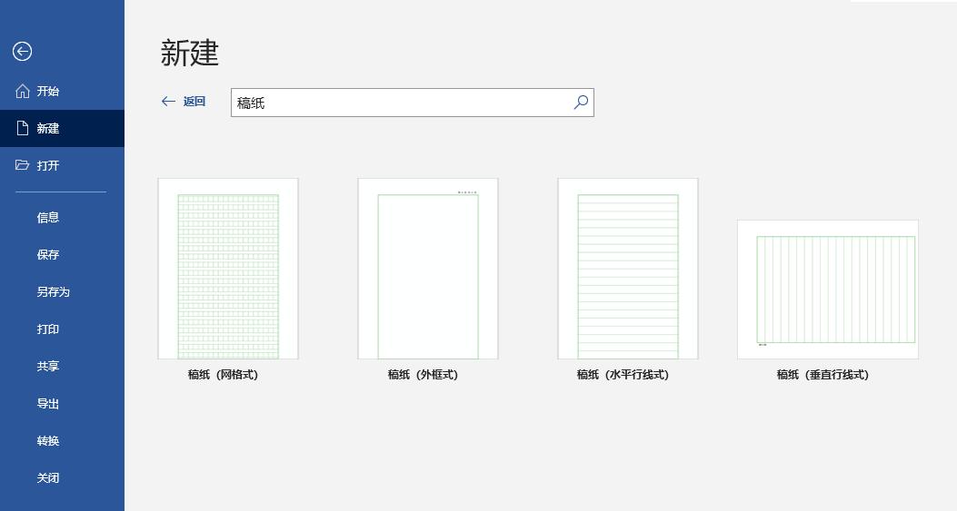
Task: Choose 另存为 from the sidebar
Action: [x=62, y=291]
